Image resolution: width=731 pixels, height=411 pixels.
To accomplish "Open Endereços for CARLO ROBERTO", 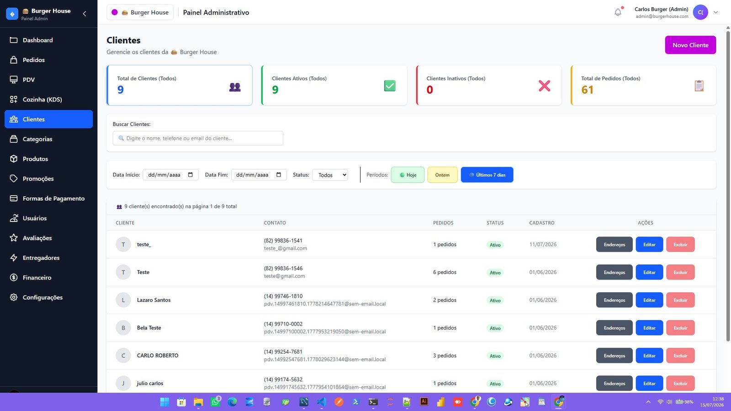I will coord(614,356).
